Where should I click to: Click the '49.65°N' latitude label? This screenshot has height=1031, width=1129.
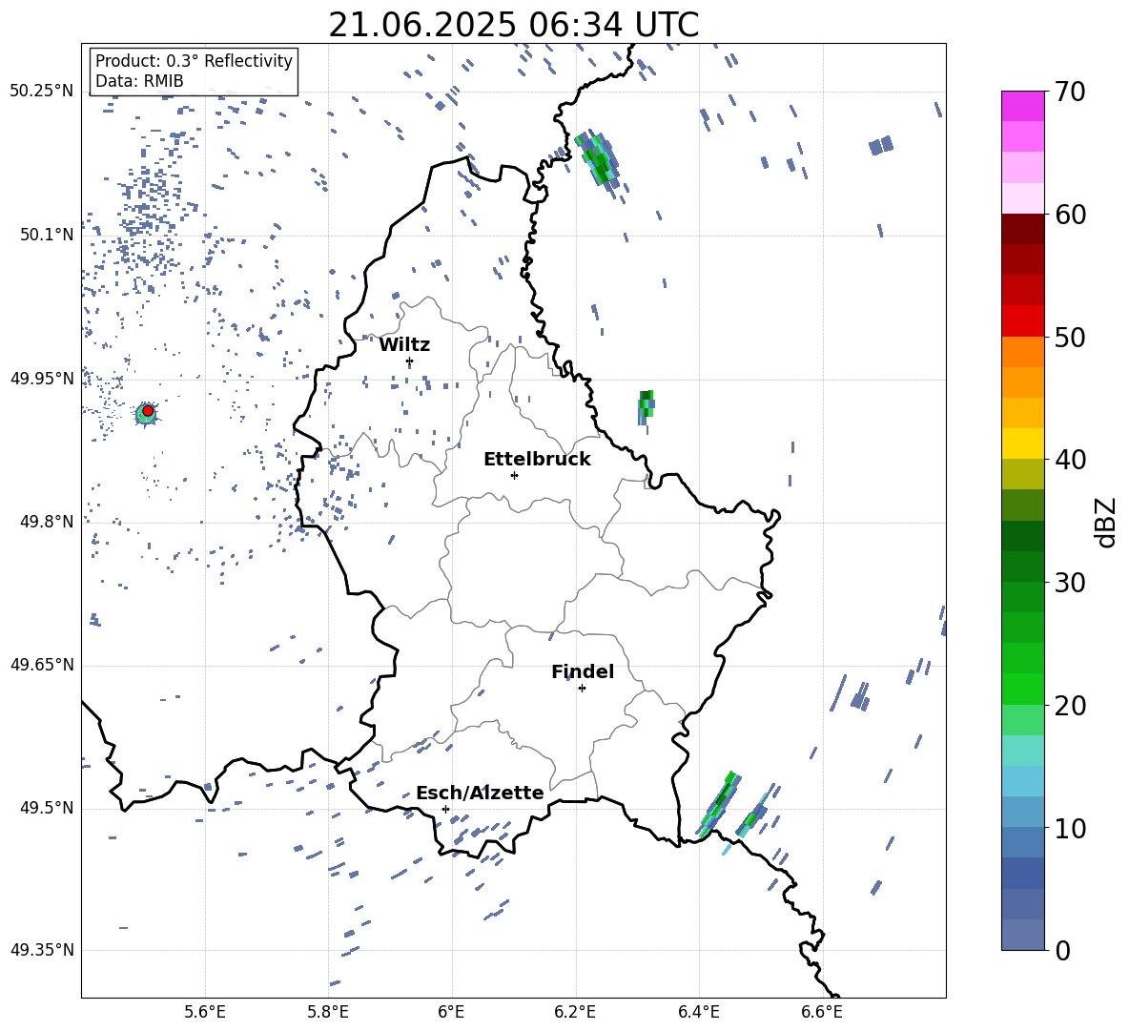tap(42, 664)
